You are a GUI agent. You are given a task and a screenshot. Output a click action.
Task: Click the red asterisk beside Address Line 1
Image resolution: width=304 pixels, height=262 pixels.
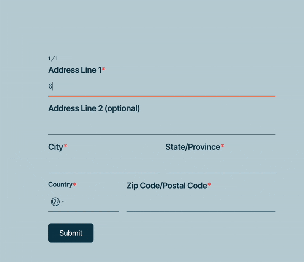pos(103,70)
